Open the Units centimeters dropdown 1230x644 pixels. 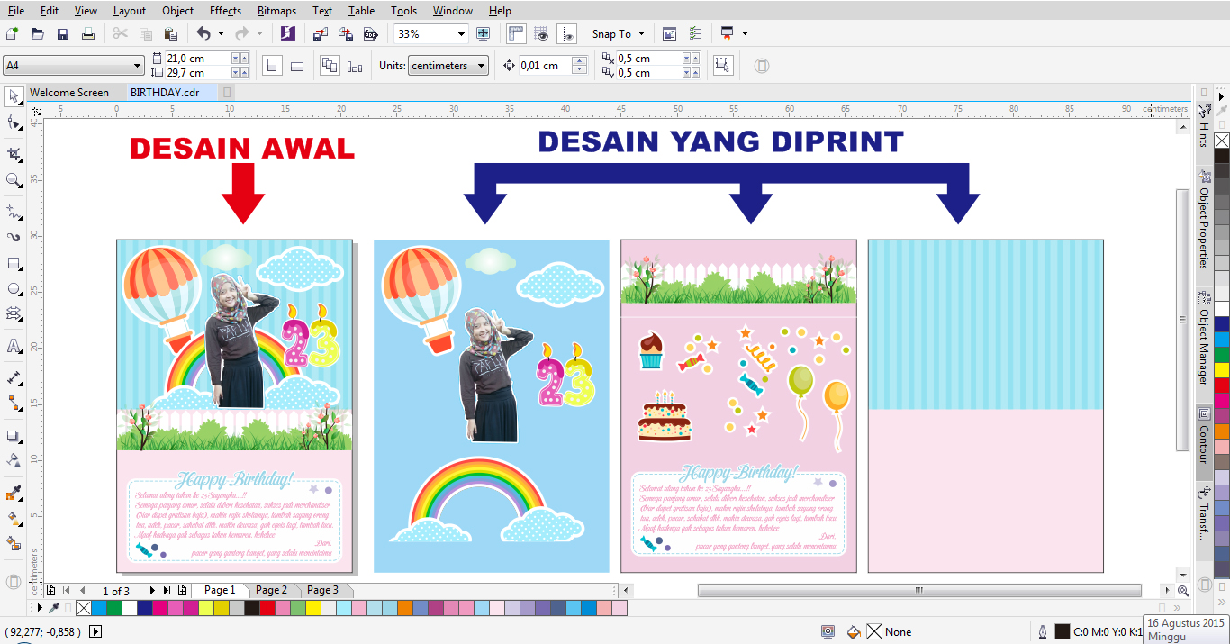click(482, 66)
